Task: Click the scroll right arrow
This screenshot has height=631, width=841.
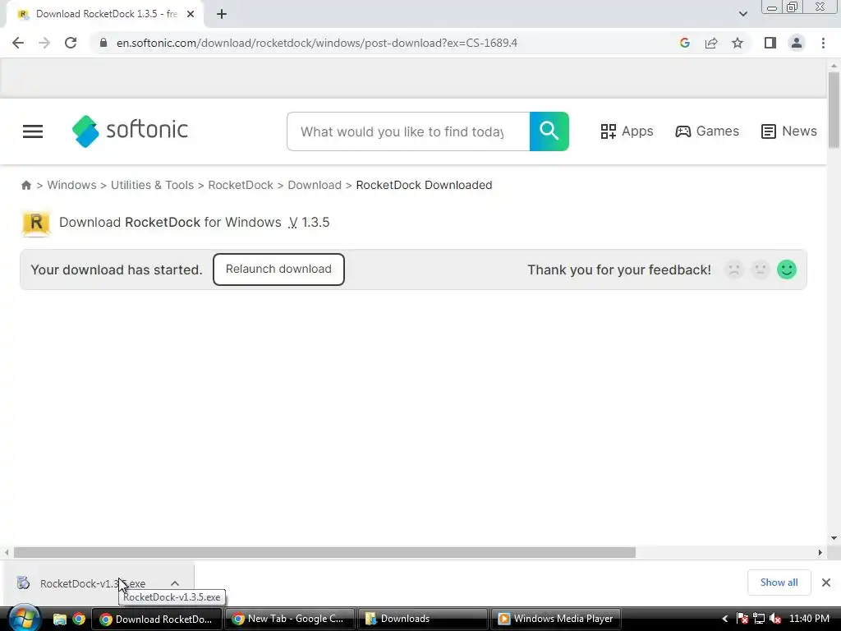Action: click(820, 552)
